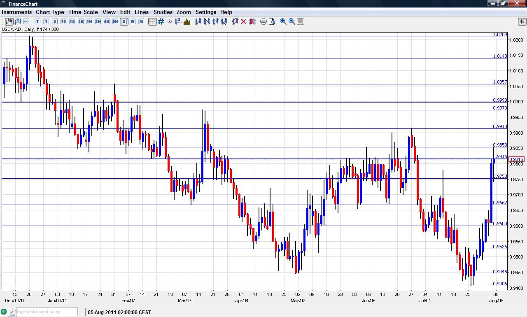This screenshot has height=317, width=527.
Task: Click the green connection status indicator
Action: point(4,312)
